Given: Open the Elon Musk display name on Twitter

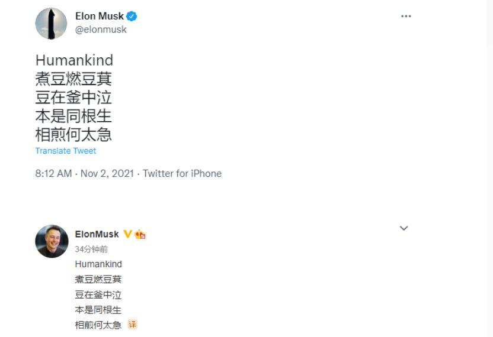Looking at the screenshot, I should [99, 17].
